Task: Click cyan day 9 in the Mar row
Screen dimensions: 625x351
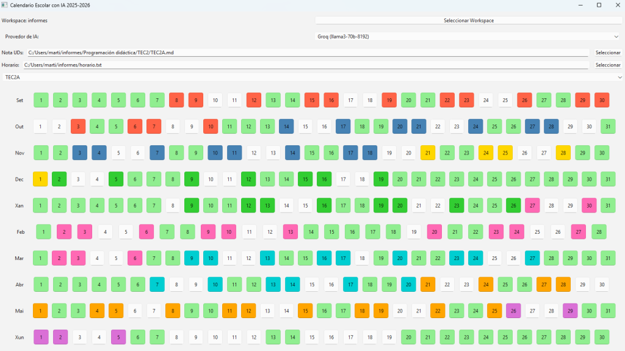Action: [192, 258]
